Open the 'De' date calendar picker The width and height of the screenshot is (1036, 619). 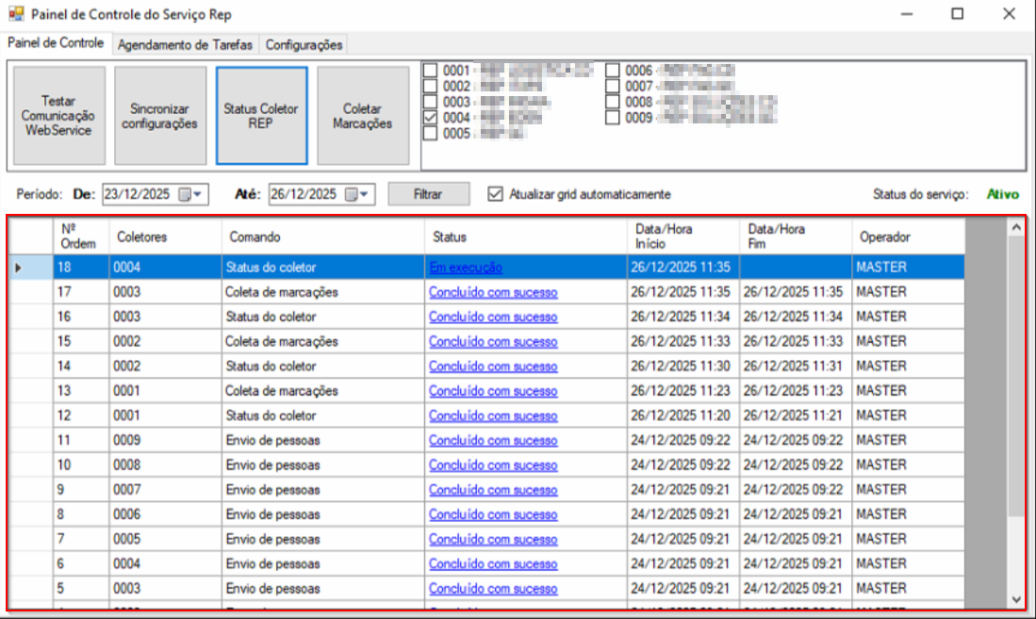tap(189, 194)
